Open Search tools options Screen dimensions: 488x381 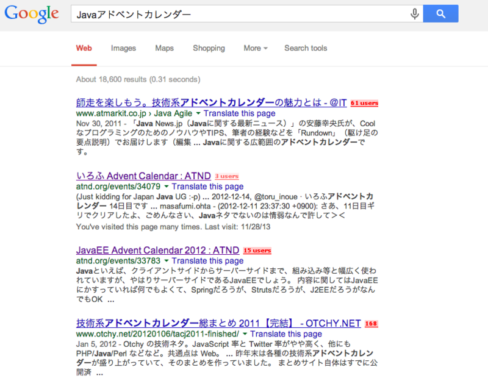(306, 48)
